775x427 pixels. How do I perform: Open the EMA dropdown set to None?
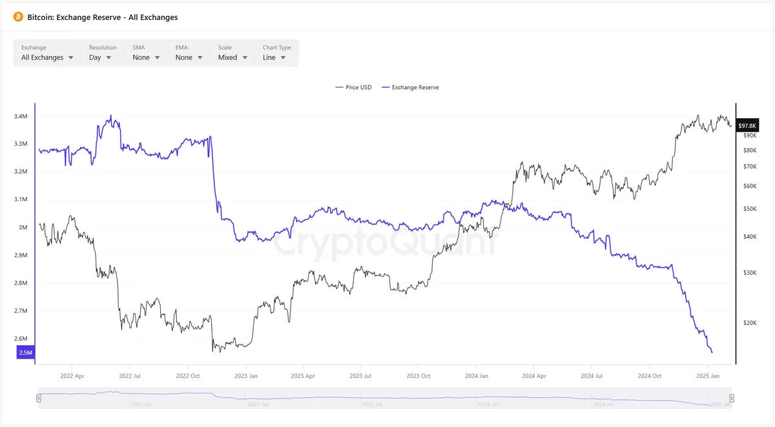coord(189,53)
